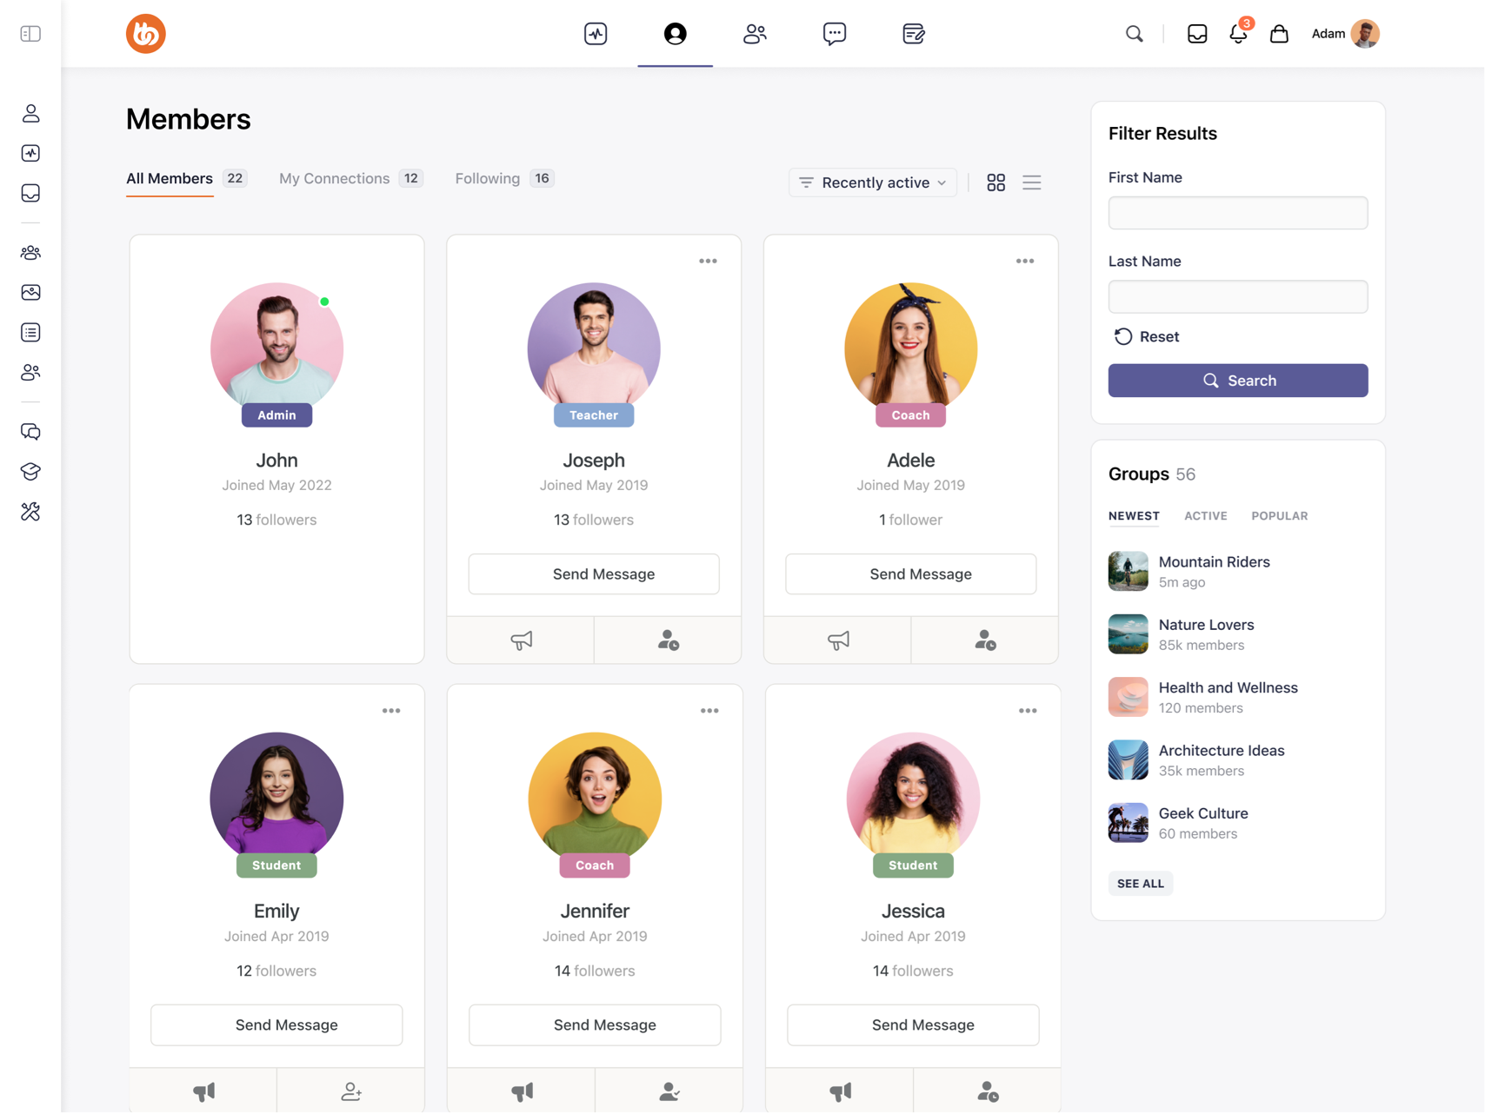This screenshot has height=1114, width=1485.
Task: Open courses graduation cap icon in sidebar
Action: (x=30, y=472)
